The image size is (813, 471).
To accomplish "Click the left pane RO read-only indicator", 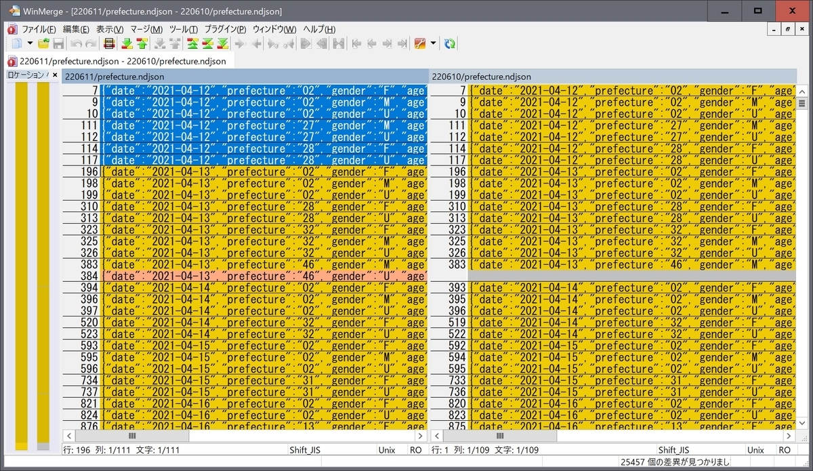I will [x=416, y=449].
